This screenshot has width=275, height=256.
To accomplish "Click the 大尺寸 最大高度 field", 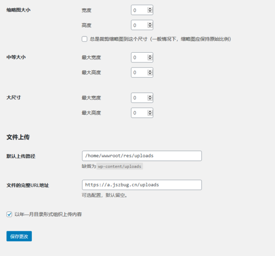I will (142, 113).
